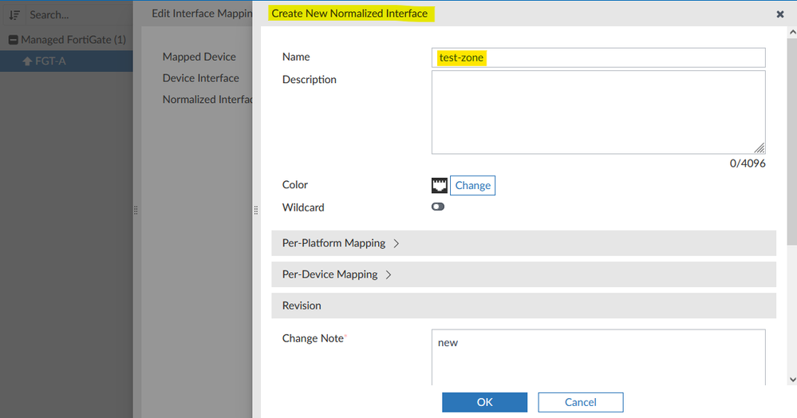Toggle the Wildcard switch
The image size is (797, 418).
pyautogui.click(x=438, y=207)
